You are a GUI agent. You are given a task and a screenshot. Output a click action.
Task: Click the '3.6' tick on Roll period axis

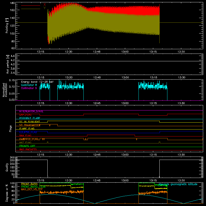(x=13, y=73)
